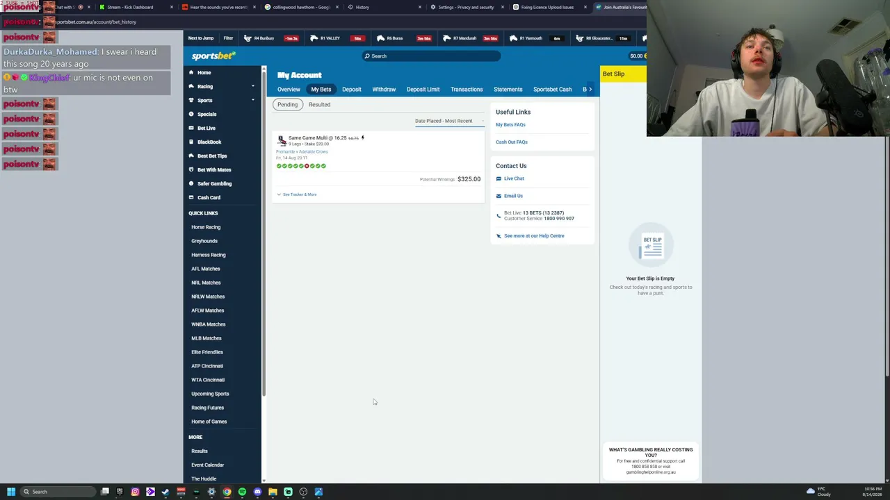Open Bet Live in the sidebar
Screen dimensions: 890x500
tap(207, 128)
